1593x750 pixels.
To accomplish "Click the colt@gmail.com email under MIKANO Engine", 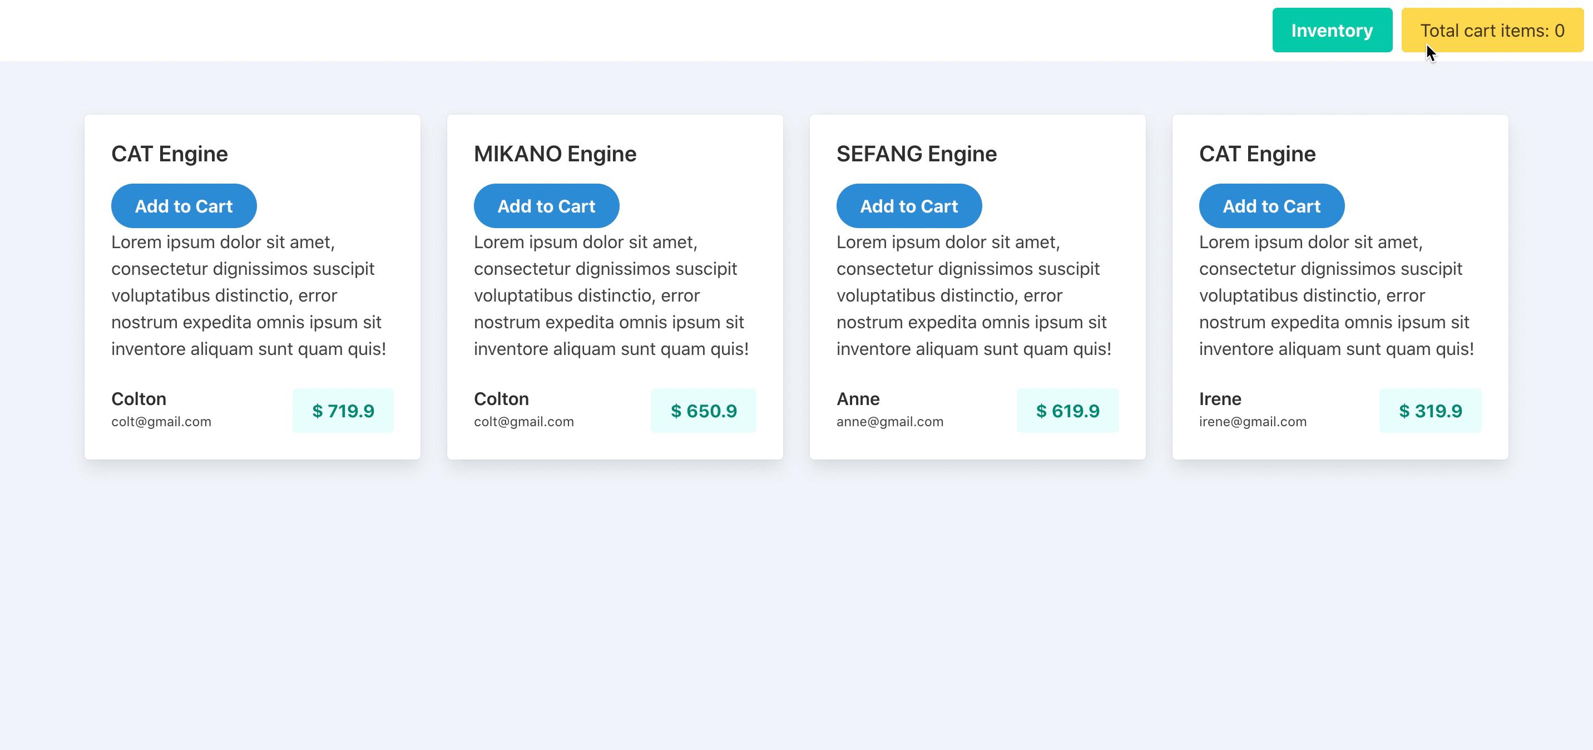I will [524, 422].
